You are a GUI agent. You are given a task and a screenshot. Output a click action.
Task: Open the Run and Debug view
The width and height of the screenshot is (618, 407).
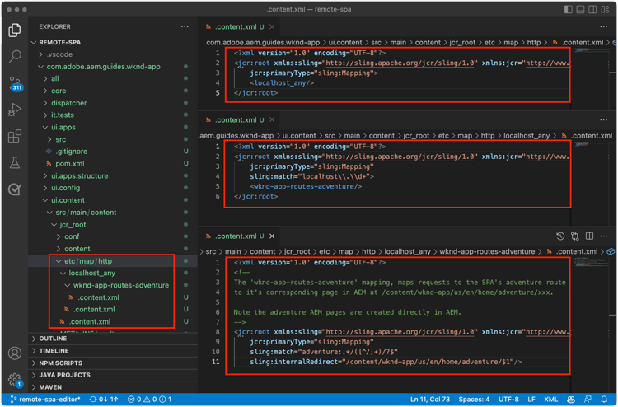[x=15, y=110]
